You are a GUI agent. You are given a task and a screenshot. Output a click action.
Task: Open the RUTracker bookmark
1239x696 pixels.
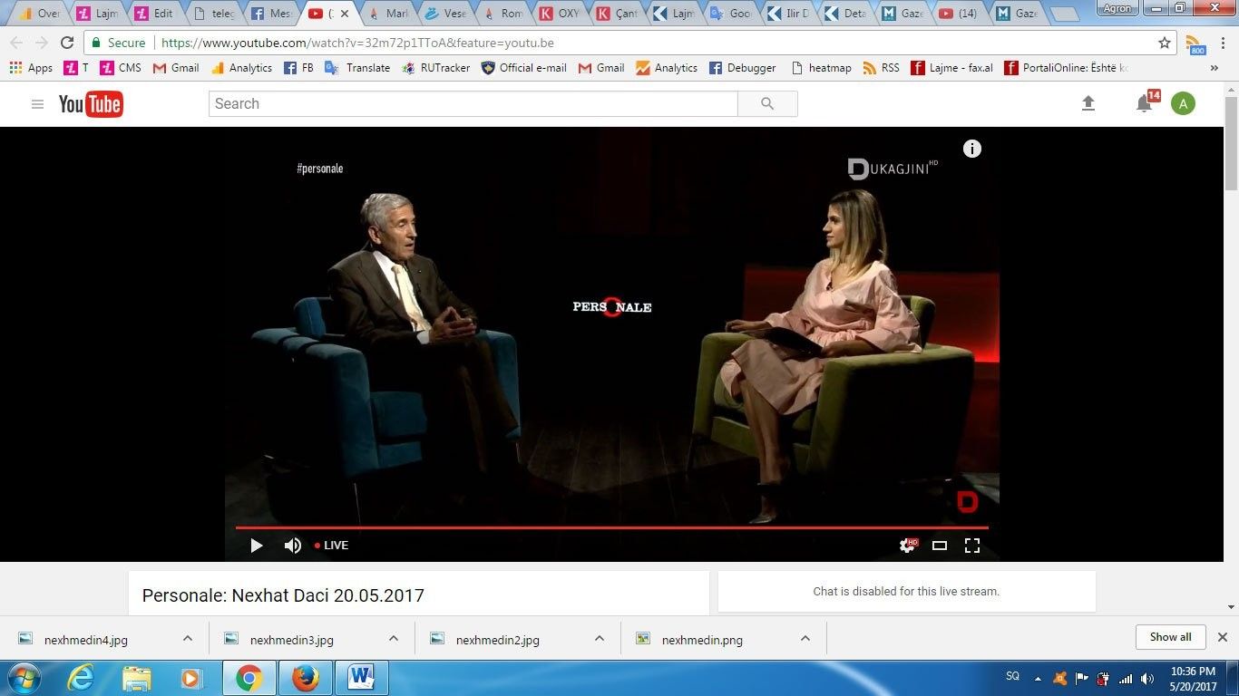pyautogui.click(x=435, y=68)
